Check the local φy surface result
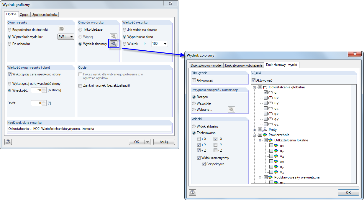 point(271,167)
